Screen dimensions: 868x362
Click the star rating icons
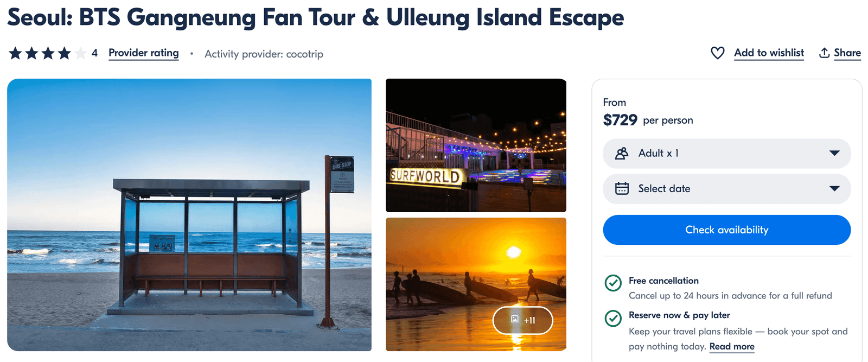tap(47, 53)
